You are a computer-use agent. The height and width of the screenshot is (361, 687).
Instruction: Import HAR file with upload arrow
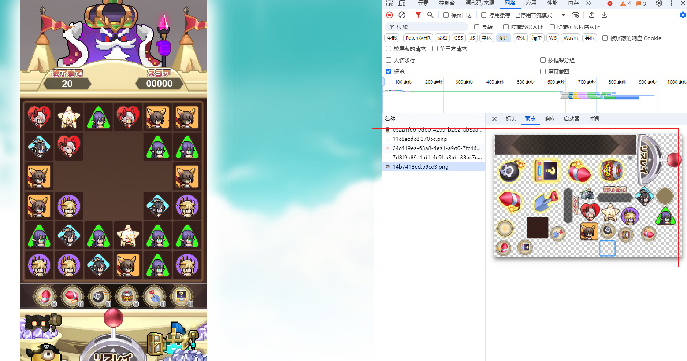tap(592, 15)
